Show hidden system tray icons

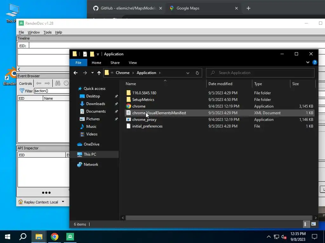pos(269,237)
